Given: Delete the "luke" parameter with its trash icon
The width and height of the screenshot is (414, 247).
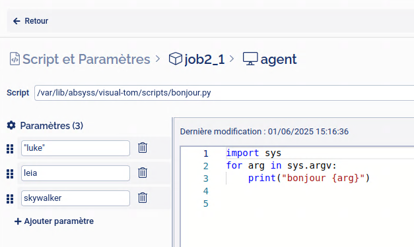Looking at the screenshot, I should (143, 148).
